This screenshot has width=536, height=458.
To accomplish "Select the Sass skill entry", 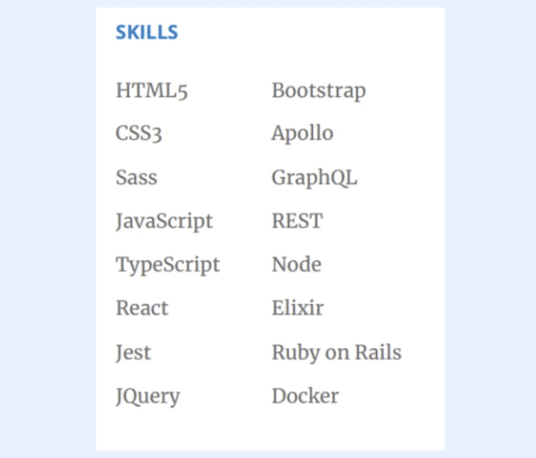I will click(x=137, y=177).
